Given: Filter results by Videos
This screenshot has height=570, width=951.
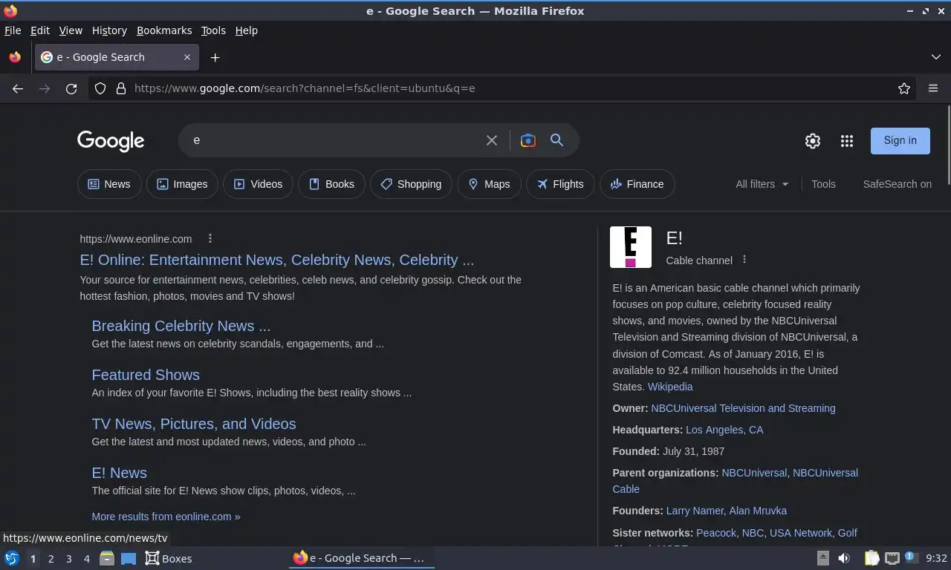Looking at the screenshot, I should coord(258,184).
